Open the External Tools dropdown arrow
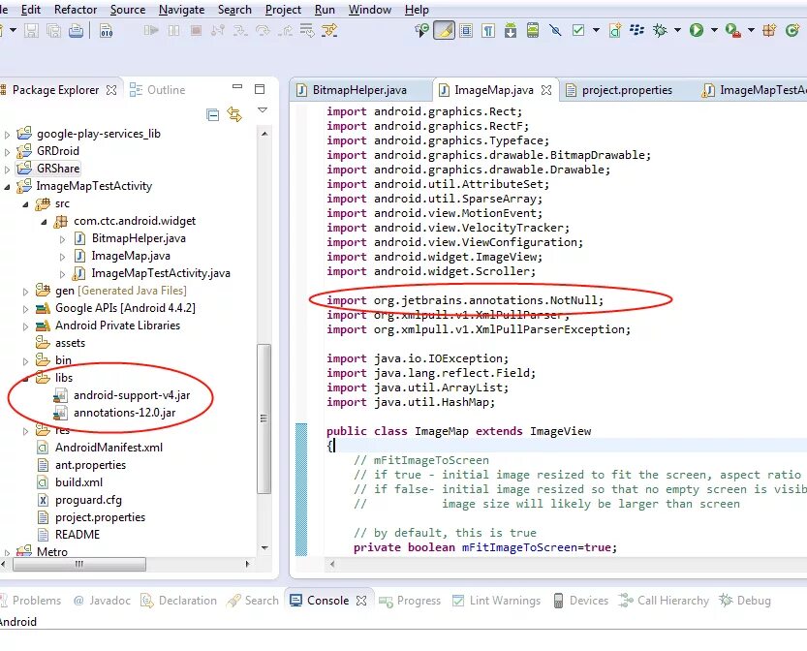Viewport: 807px width, 651px height. 751,30
